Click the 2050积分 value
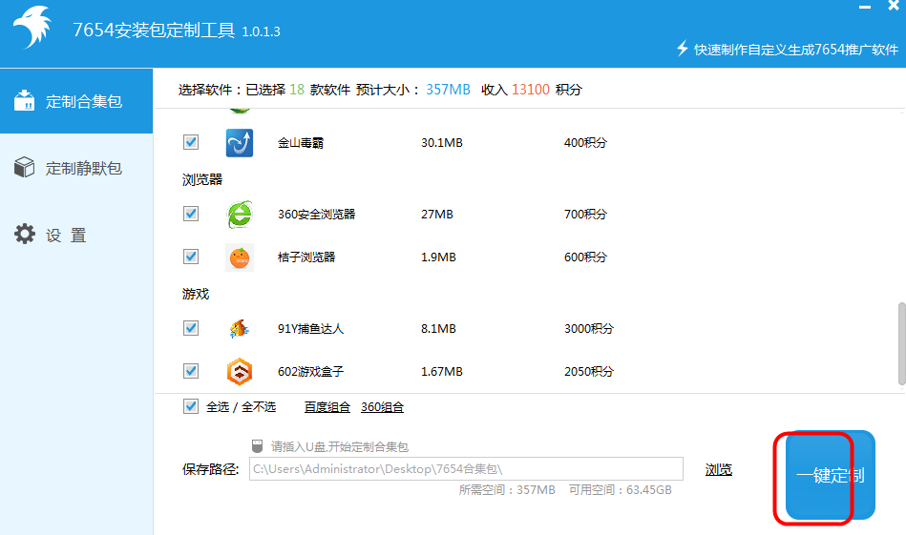Viewport: 906px width, 535px height. [x=589, y=371]
